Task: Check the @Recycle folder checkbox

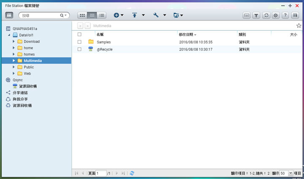Action: (x=79, y=49)
